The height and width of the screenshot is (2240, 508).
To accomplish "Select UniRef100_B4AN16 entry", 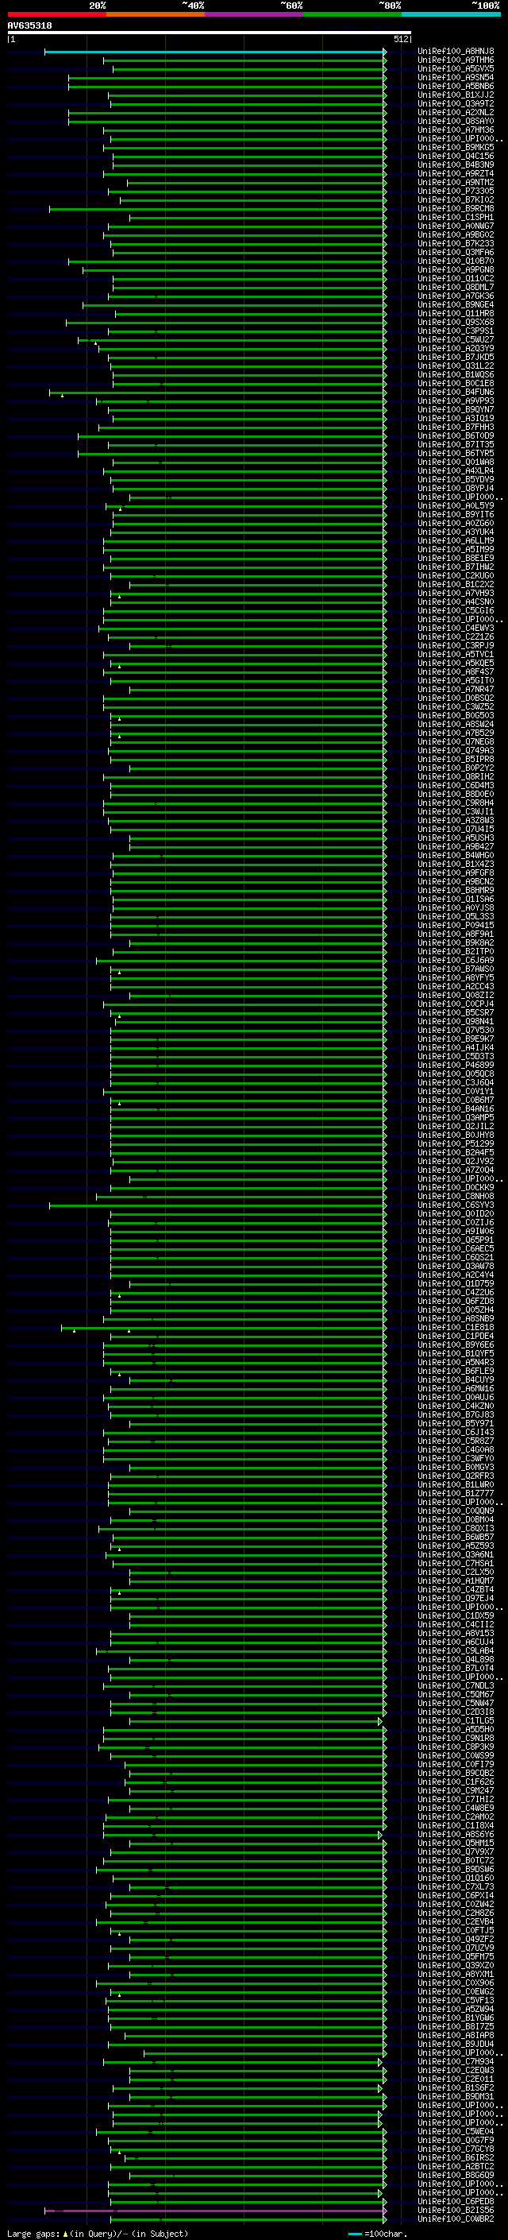I will [x=456, y=1109].
